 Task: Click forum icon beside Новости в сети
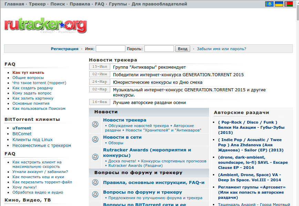coord(95,139)
